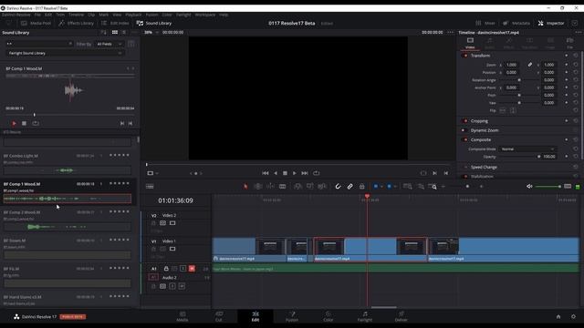This screenshot has height=328, width=584.
Task: Lock audio track A1
Action: [x=166, y=269]
